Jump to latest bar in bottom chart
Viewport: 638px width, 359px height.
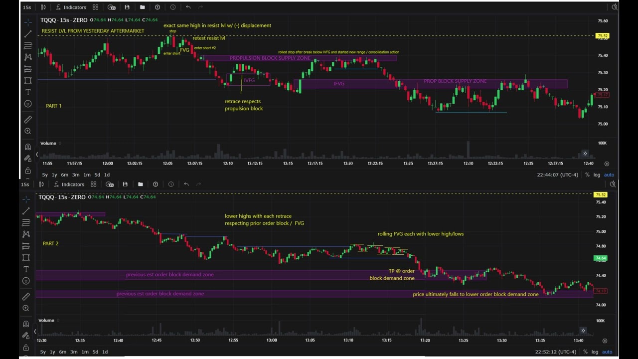point(583,331)
